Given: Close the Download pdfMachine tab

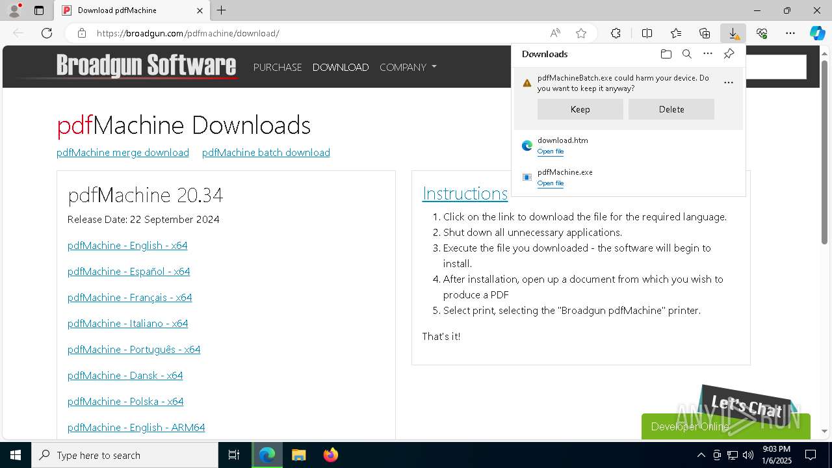Looking at the screenshot, I should point(200,10).
